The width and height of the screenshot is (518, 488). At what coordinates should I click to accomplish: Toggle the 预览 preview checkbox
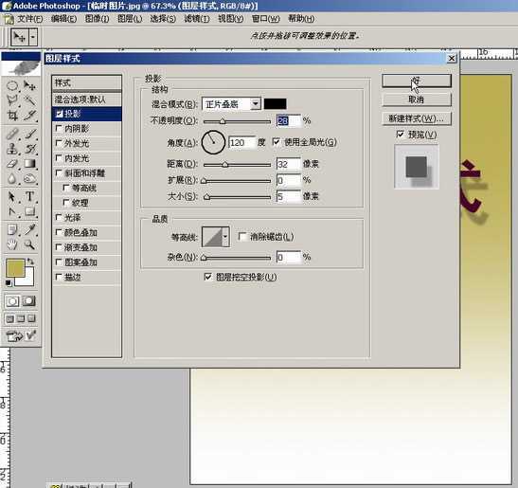(x=400, y=135)
